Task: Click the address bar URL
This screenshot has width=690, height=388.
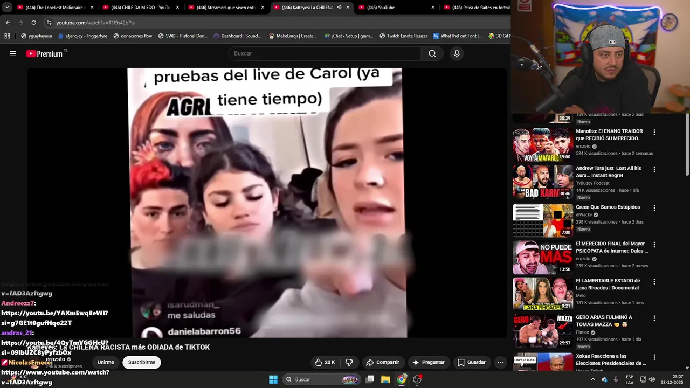Action: (x=95, y=23)
